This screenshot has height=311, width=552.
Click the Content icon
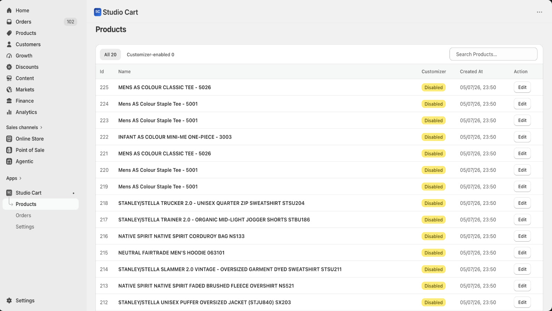(x=9, y=78)
